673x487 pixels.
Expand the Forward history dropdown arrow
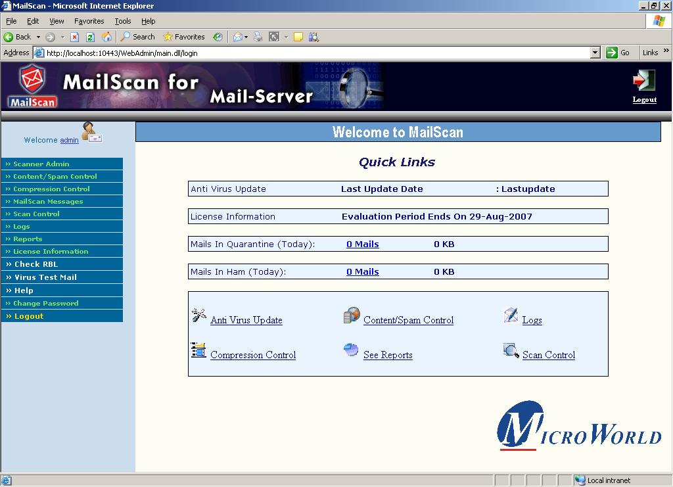click(x=62, y=37)
